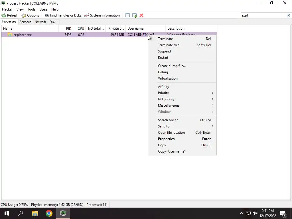
Task: Sort by the CPU column header
Action: point(79,29)
